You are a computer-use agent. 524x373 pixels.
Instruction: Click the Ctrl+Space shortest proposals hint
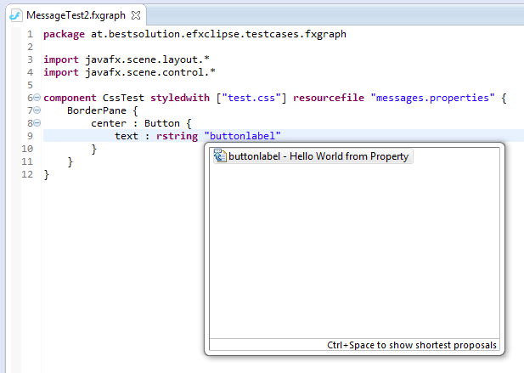coord(412,346)
